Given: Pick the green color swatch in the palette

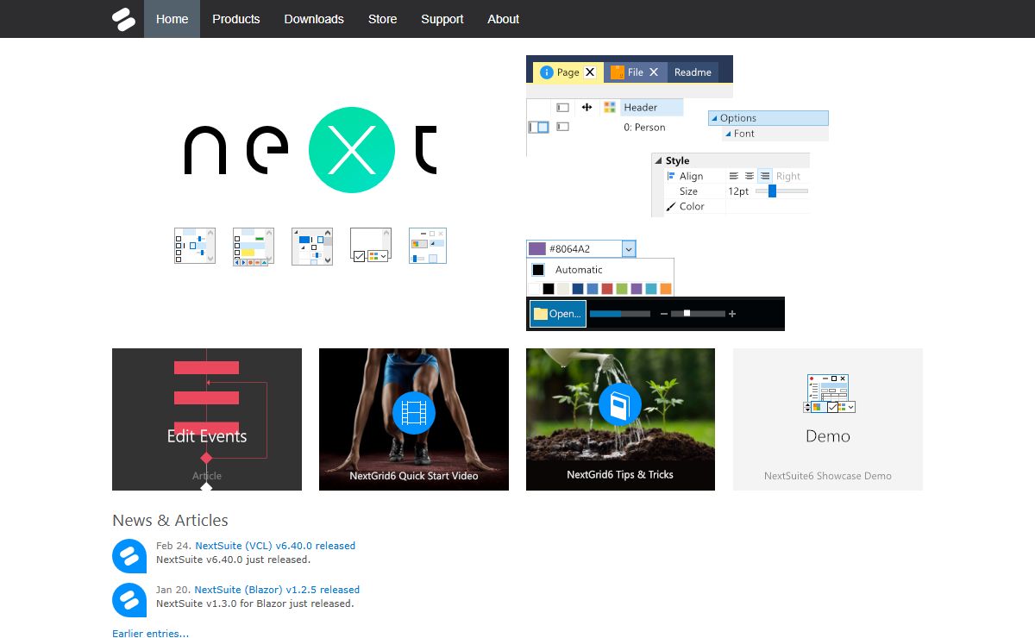Looking at the screenshot, I should 622,289.
